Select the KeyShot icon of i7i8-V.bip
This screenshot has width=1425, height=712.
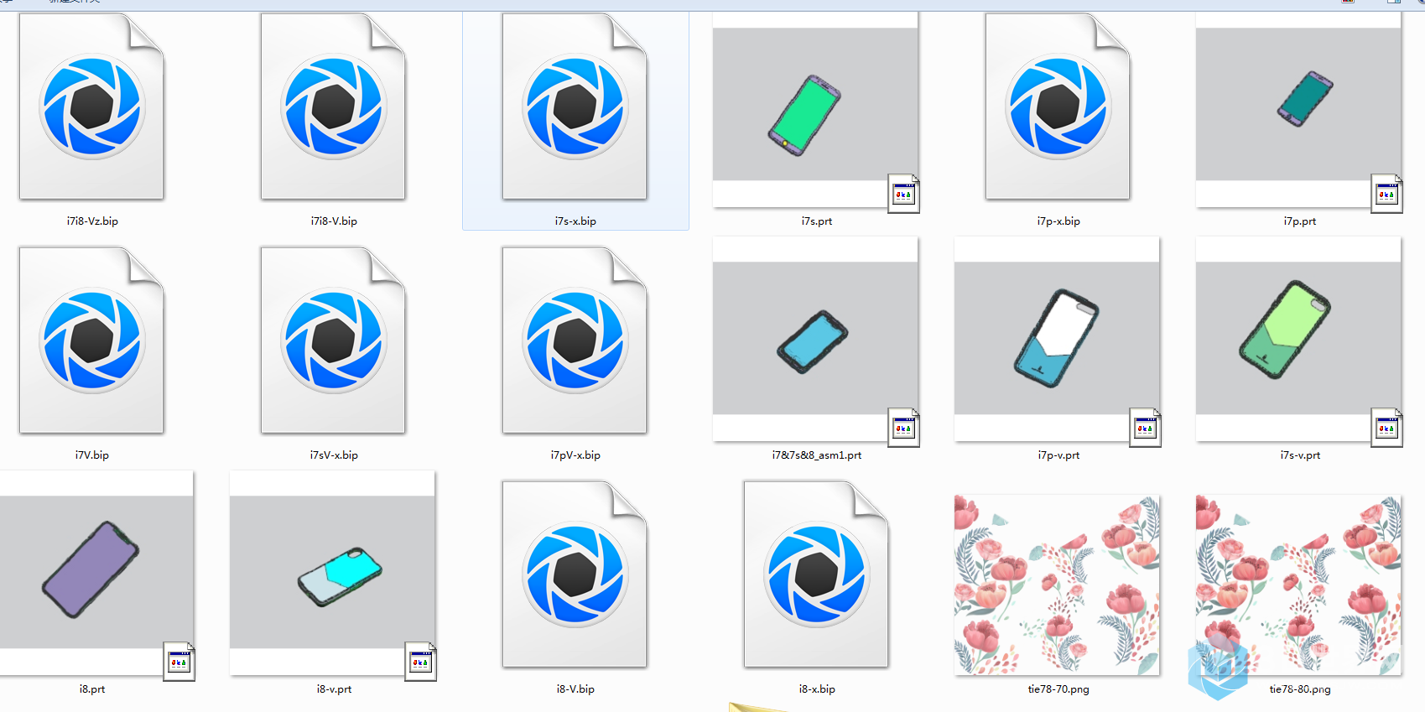click(333, 107)
